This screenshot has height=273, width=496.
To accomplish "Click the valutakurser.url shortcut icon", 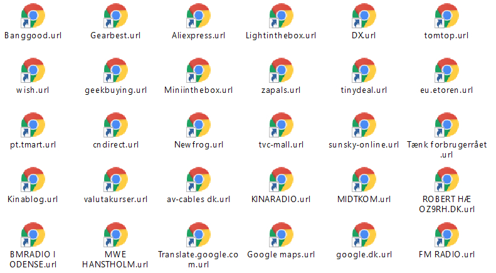I will pyautogui.click(x=116, y=179).
